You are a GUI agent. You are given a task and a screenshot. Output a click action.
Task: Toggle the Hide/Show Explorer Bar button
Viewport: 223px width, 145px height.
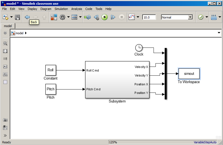point(5,33)
